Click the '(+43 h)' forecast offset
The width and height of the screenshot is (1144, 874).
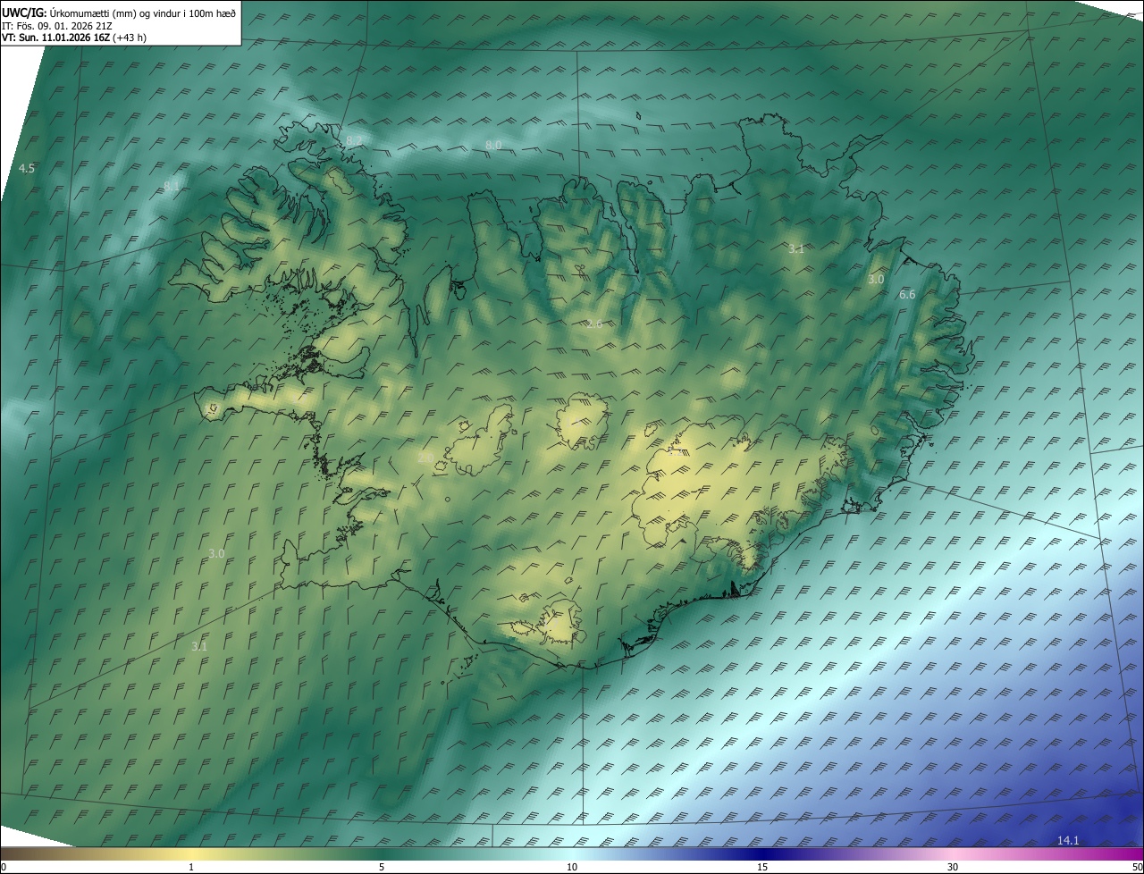pos(130,38)
